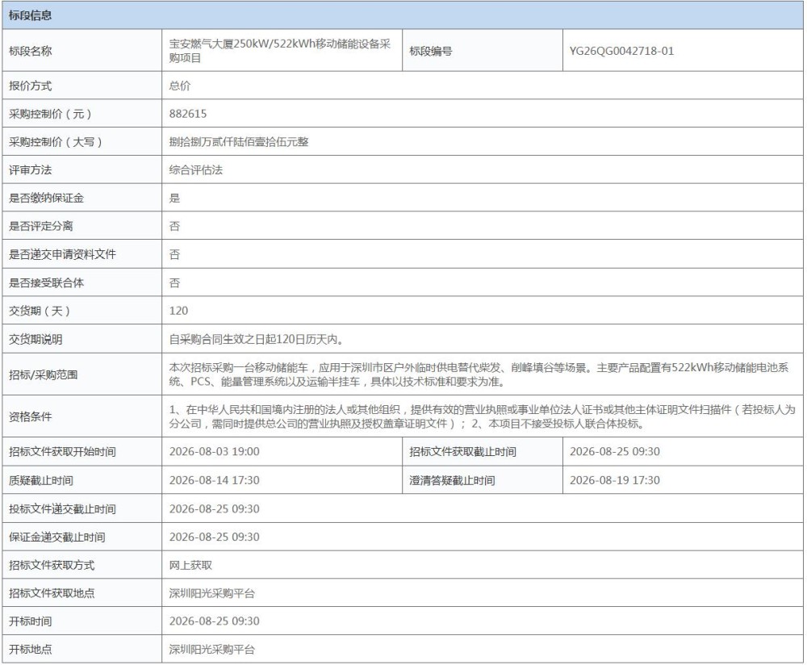807x665 pixels.
Task: Select the 开标地点 label
Action: 31,650
